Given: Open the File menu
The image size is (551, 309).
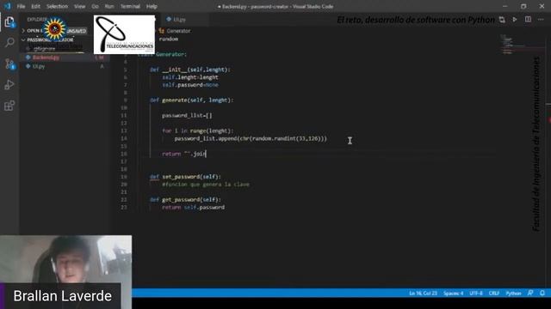Looking at the screenshot, I should pyautogui.click(x=21, y=6).
